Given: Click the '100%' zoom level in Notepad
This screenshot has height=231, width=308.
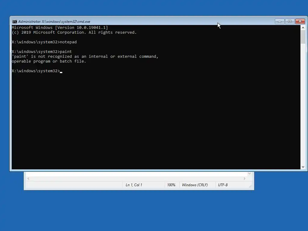Looking at the screenshot, I should point(171,185).
